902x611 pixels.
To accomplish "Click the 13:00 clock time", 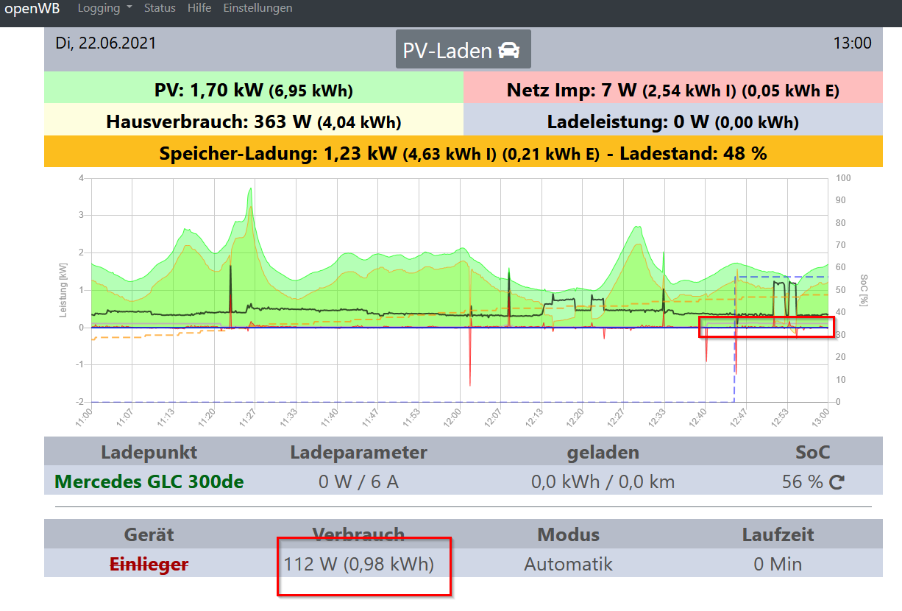I will click(852, 43).
